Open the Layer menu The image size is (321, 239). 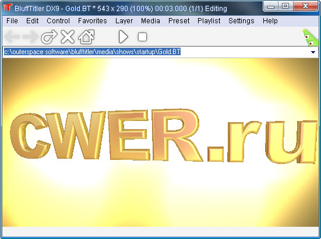point(124,21)
